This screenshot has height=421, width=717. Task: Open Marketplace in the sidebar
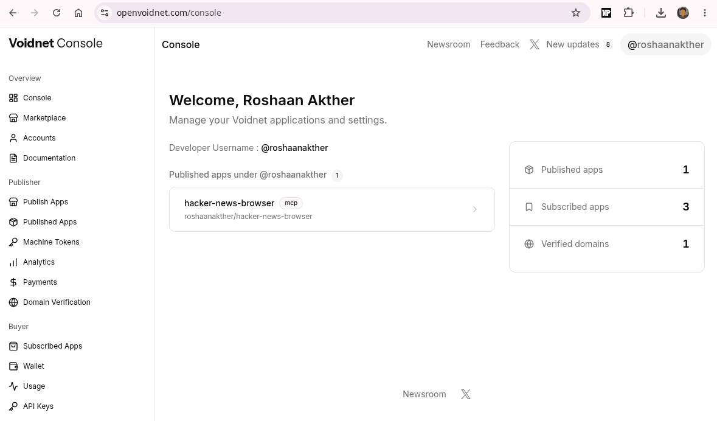[x=38, y=118]
